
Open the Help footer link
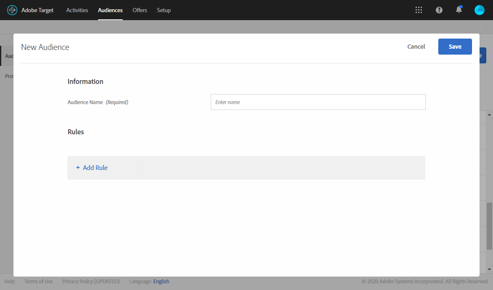coord(9,281)
